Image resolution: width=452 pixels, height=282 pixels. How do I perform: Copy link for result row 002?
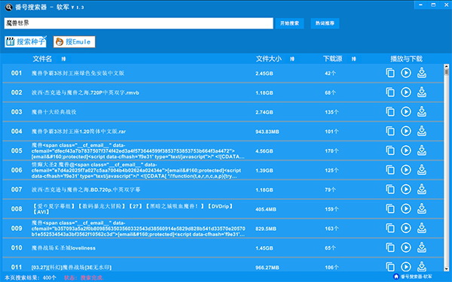tap(390, 92)
